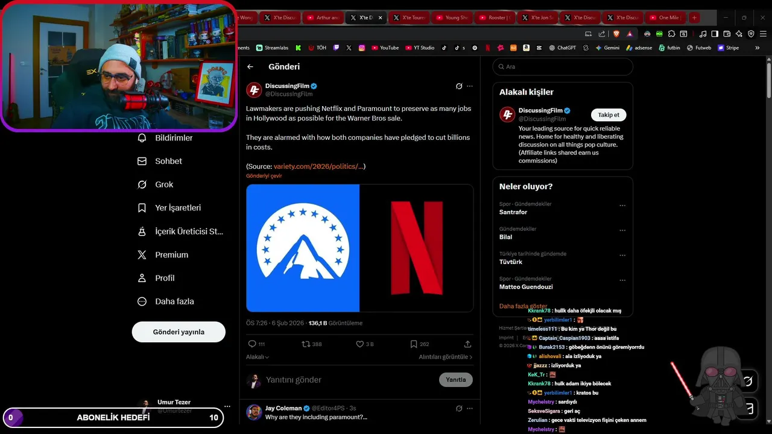Screen dimensions: 772x434
Task: Switch to the X'te Tourer browser tab
Action: (409, 17)
